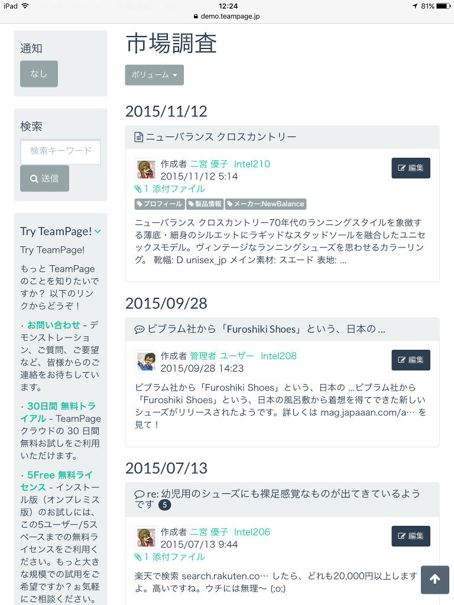Select the プロフィール tag

point(160,204)
